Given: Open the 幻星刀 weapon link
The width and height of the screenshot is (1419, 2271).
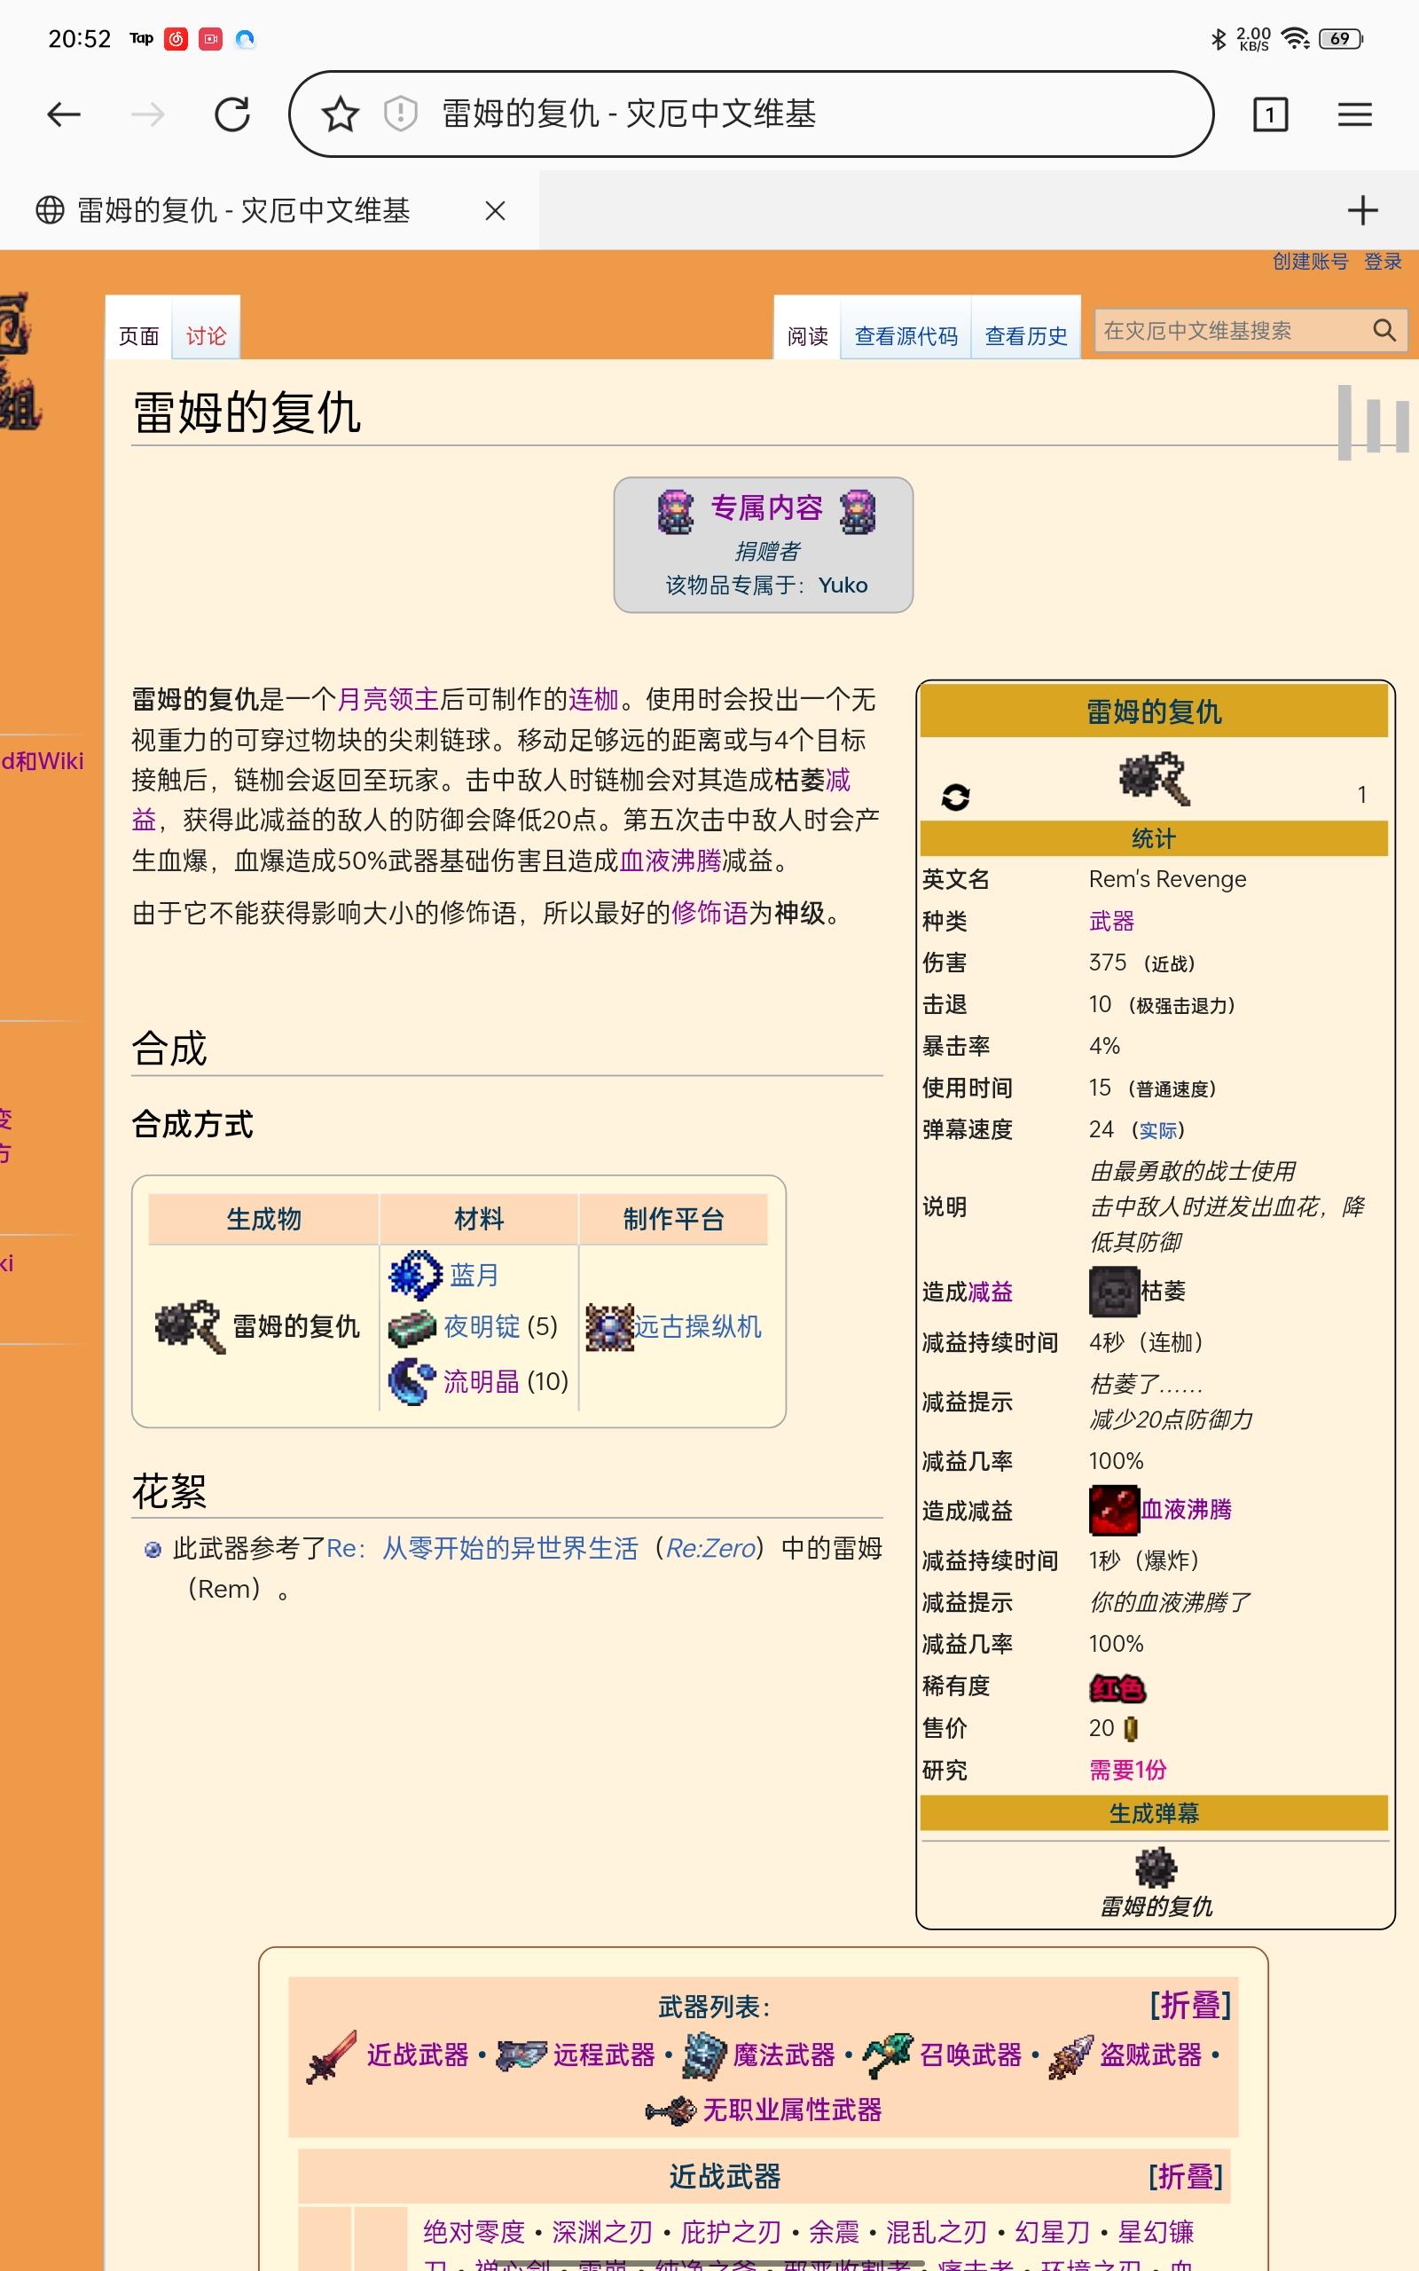Looking at the screenshot, I should [1052, 2232].
